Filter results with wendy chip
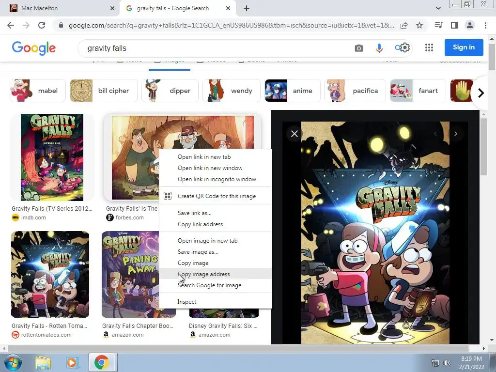 pyautogui.click(x=231, y=91)
